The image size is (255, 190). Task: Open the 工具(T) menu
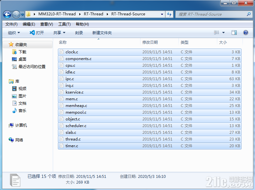[64, 24]
